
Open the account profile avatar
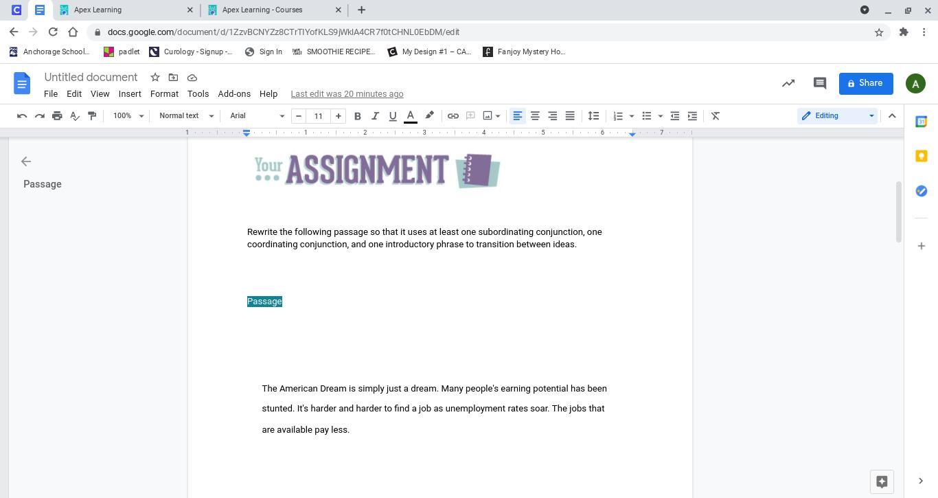[x=915, y=84]
